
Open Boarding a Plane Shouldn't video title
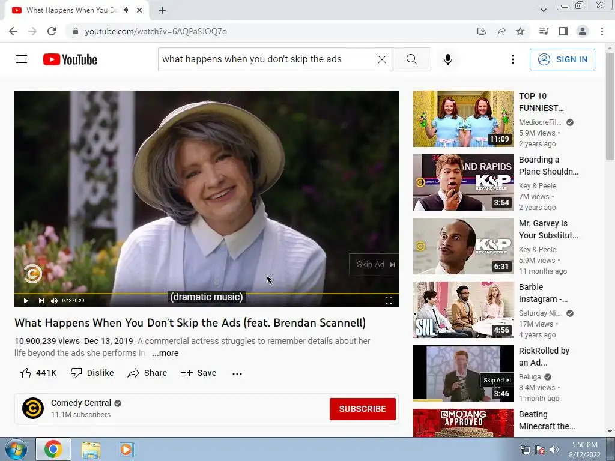coord(548,166)
